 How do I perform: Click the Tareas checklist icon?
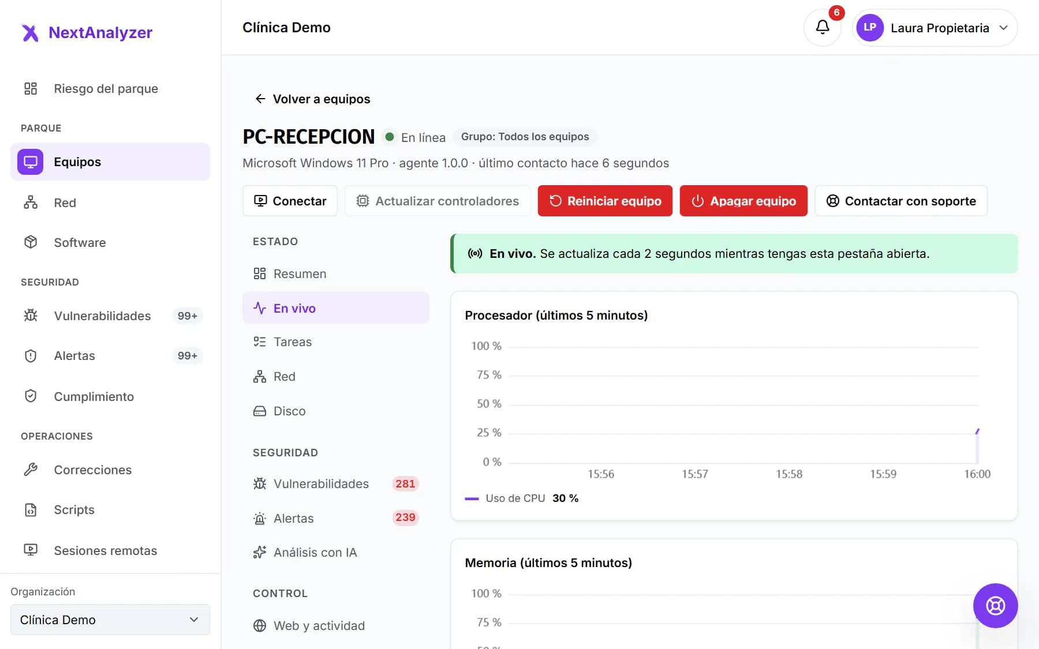260,342
